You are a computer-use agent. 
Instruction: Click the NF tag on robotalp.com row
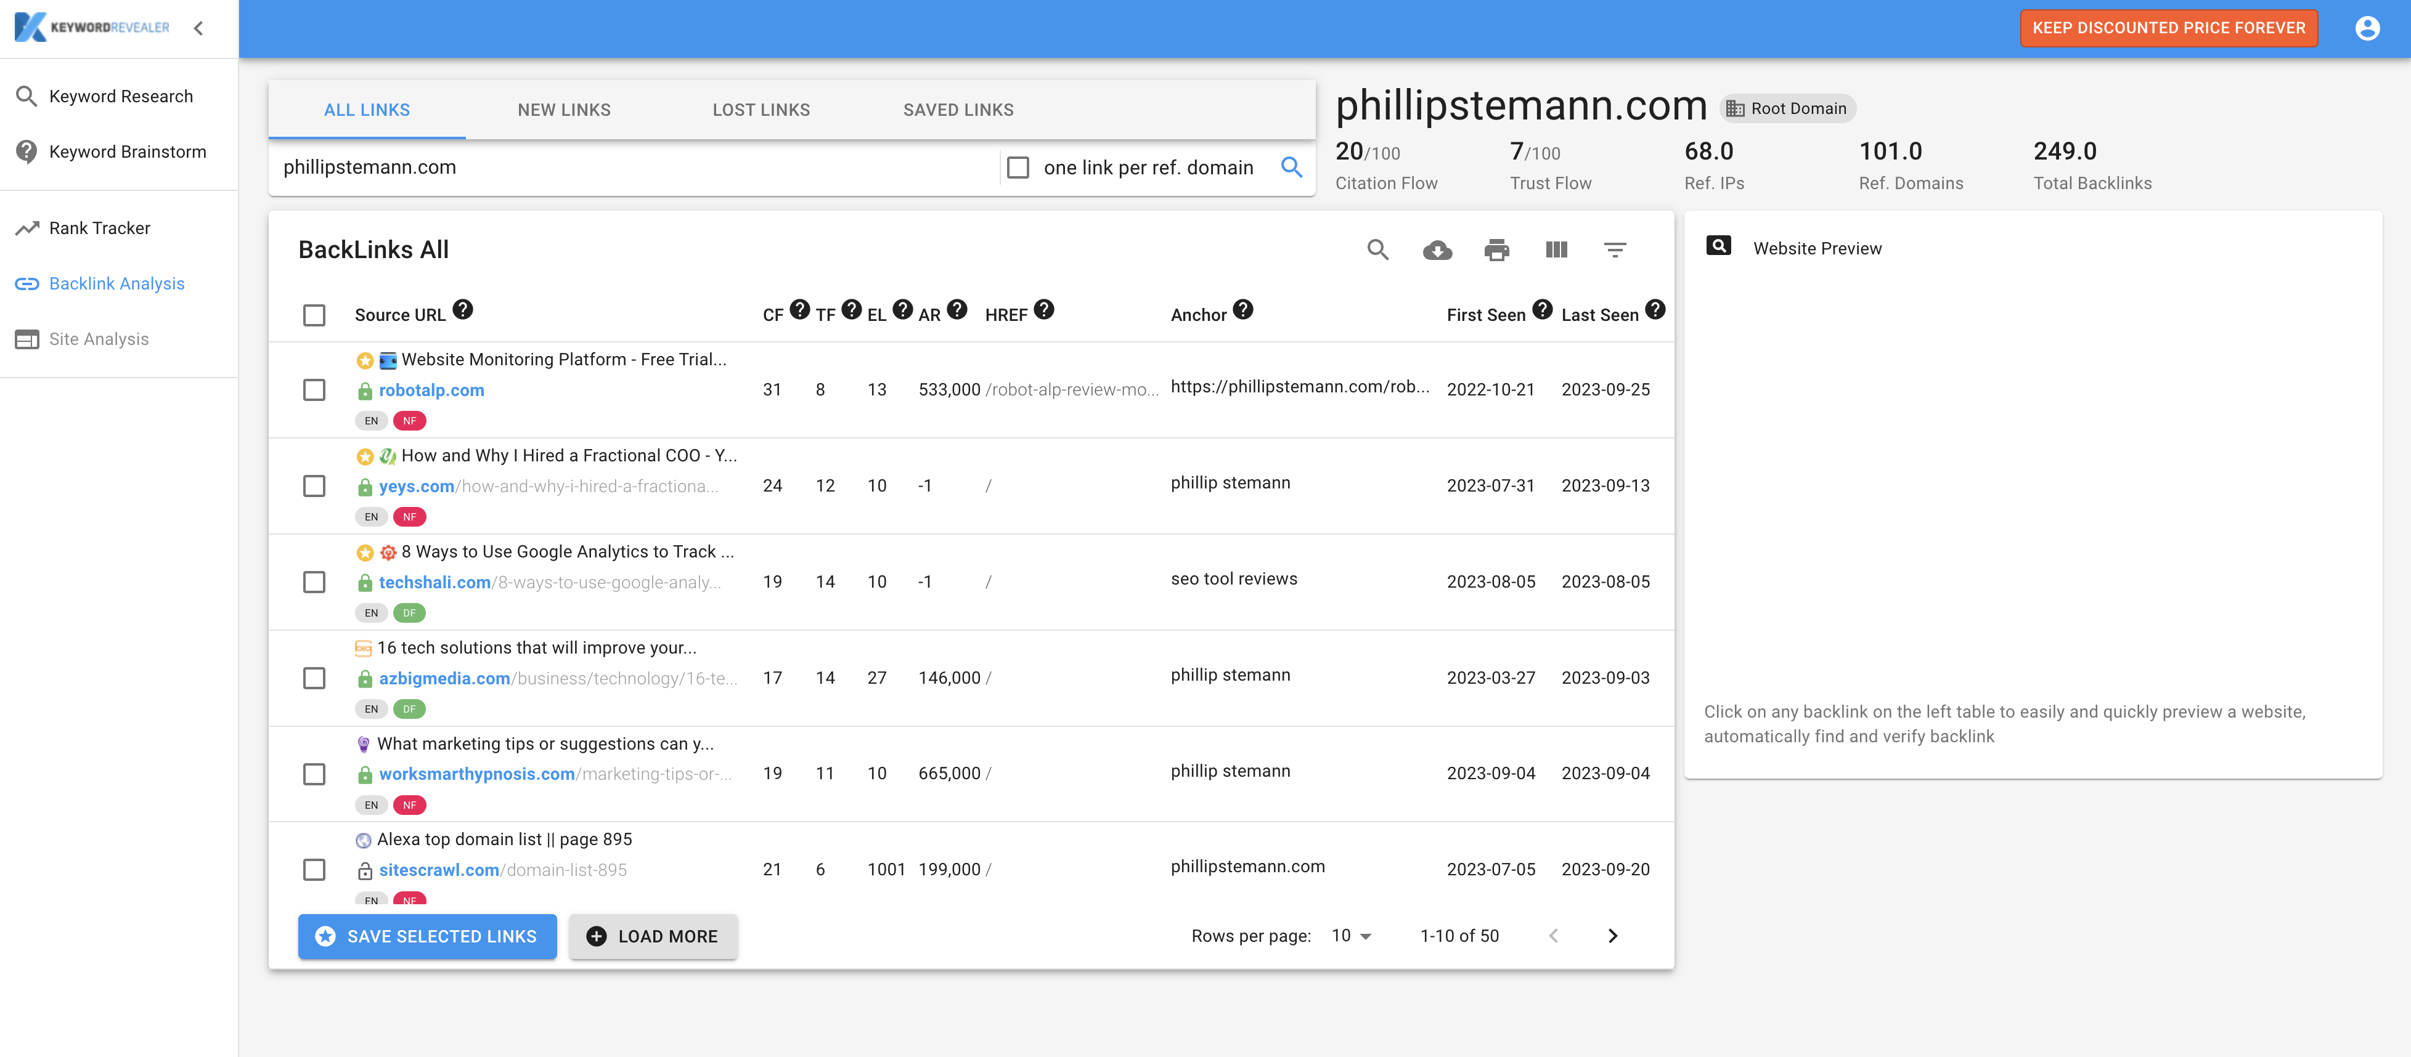point(409,421)
